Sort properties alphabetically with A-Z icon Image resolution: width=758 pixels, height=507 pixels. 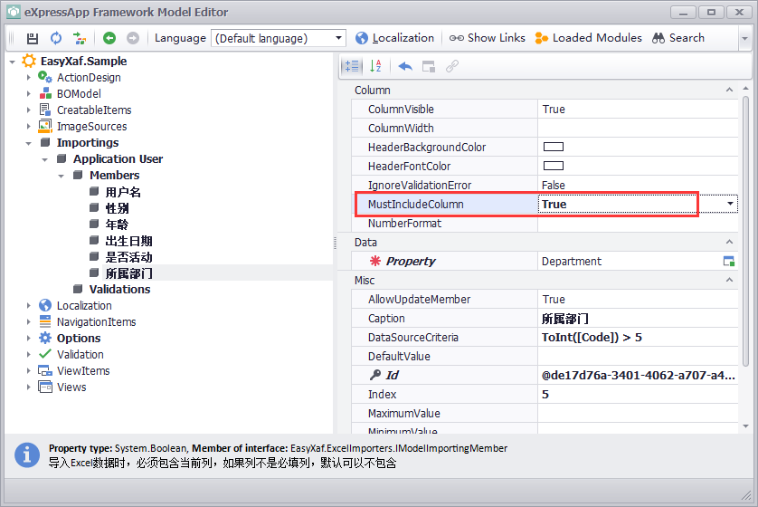[376, 66]
